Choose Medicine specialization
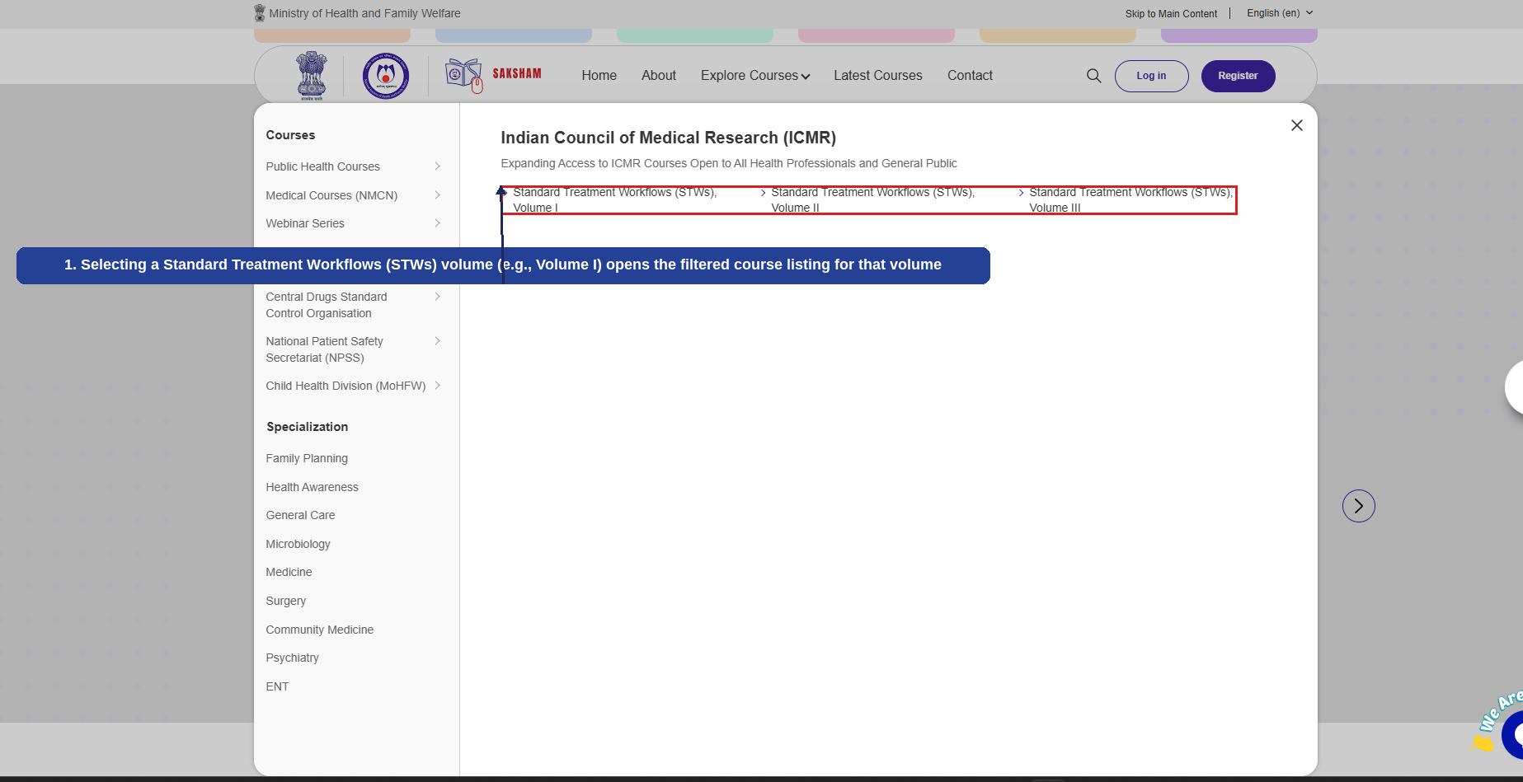 pos(289,572)
